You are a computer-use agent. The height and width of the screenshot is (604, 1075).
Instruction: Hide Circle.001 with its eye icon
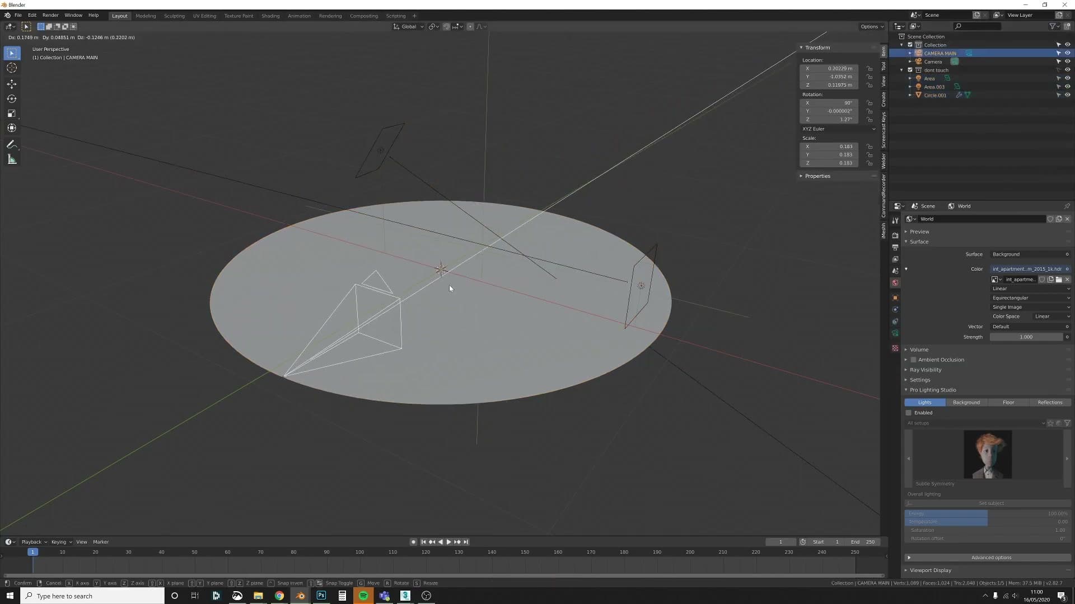click(1067, 95)
